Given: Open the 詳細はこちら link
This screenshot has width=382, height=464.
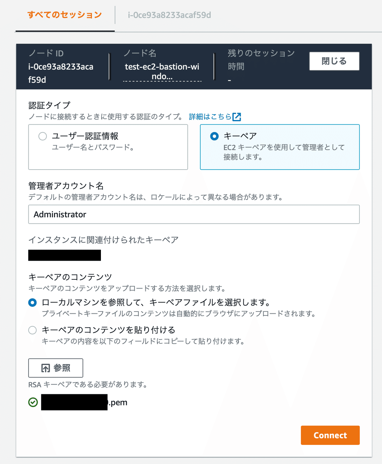Looking at the screenshot, I should pos(210,117).
